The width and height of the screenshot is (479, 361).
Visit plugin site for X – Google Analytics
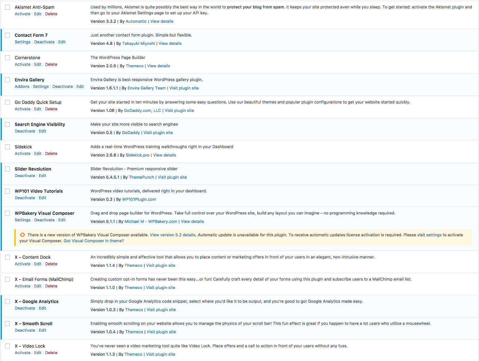[161, 310]
